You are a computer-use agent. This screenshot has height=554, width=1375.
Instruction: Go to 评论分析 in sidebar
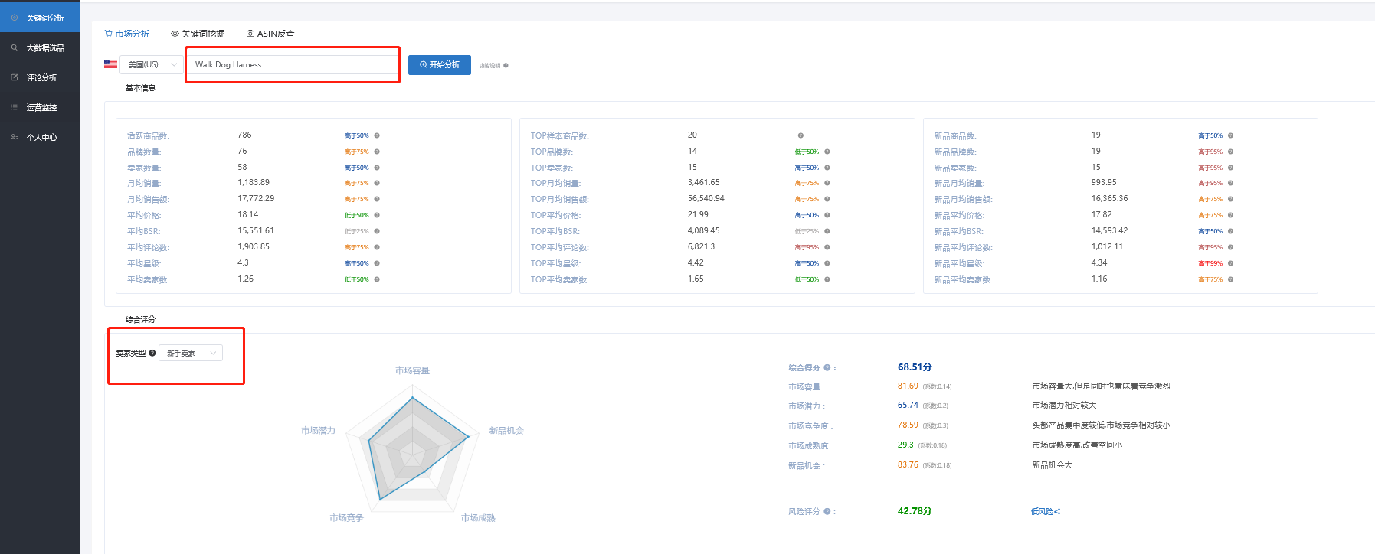point(41,77)
